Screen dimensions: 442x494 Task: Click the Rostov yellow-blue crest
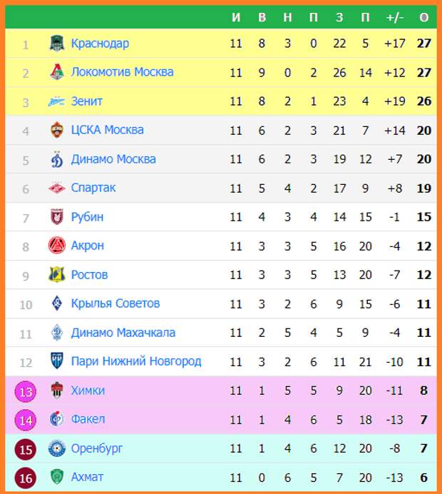click(57, 274)
